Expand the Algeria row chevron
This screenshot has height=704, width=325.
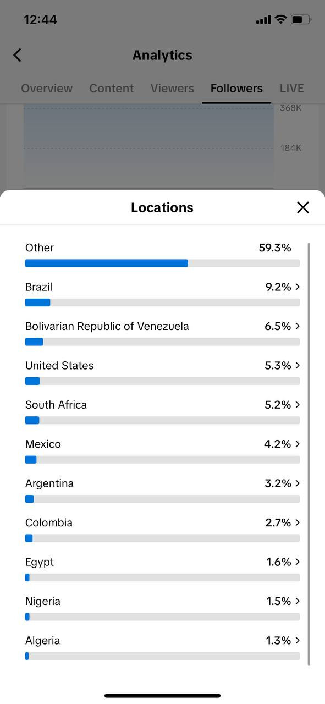[298, 640]
